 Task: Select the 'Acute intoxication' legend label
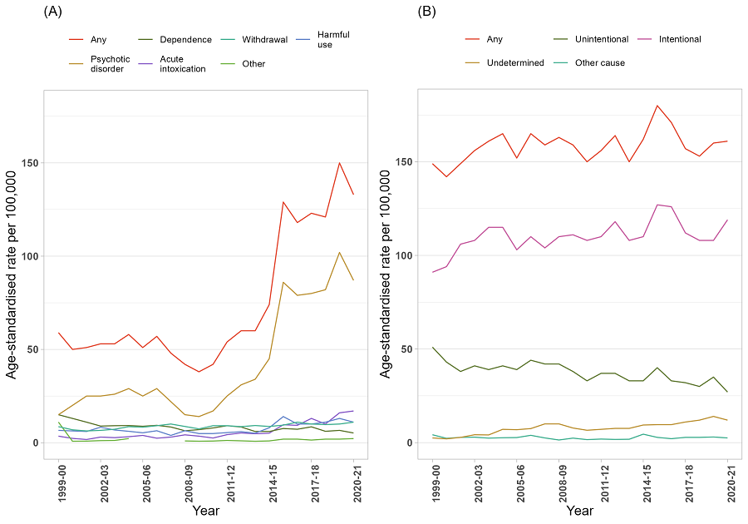[x=183, y=64]
